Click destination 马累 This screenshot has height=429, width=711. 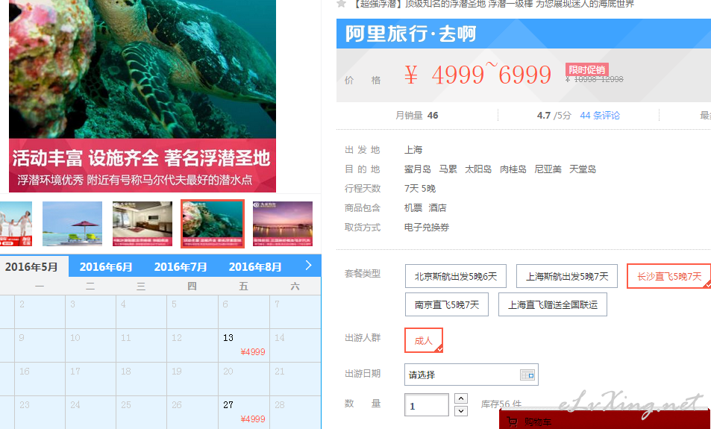click(x=448, y=169)
